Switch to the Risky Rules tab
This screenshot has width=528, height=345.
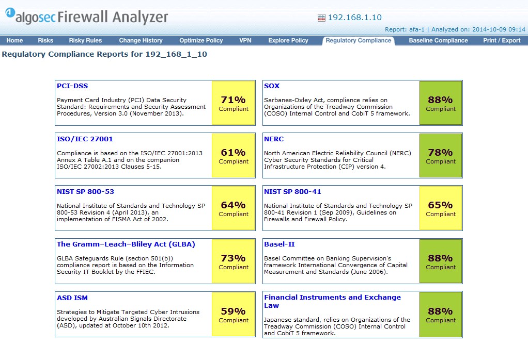(x=85, y=40)
